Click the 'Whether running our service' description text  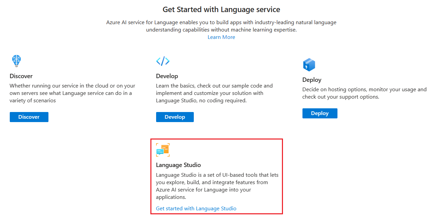[x=73, y=93]
